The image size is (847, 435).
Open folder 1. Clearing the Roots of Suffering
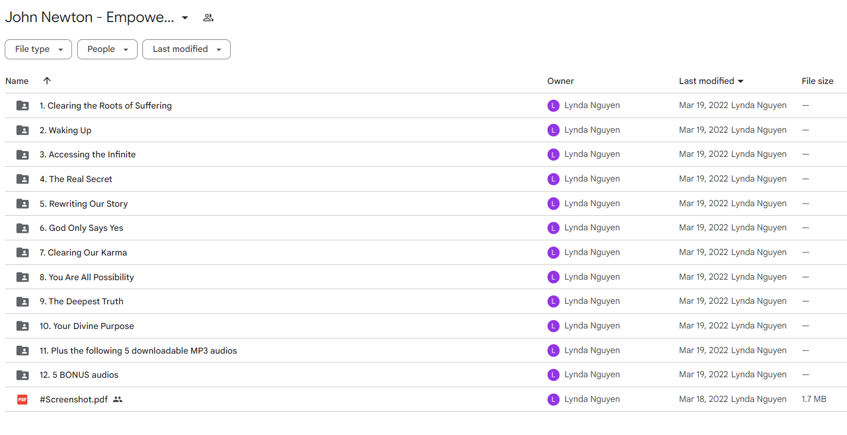pyautogui.click(x=106, y=105)
